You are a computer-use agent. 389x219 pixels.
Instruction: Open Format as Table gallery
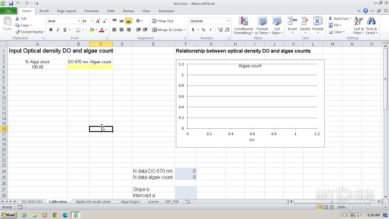[x=262, y=26]
